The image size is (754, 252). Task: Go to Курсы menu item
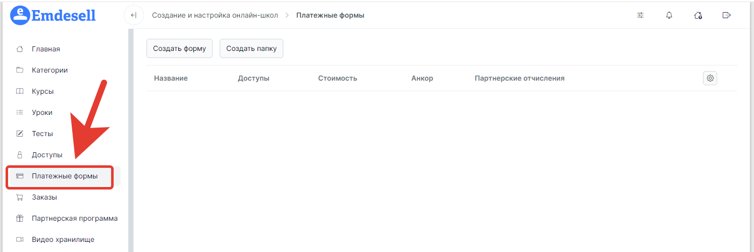42,91
